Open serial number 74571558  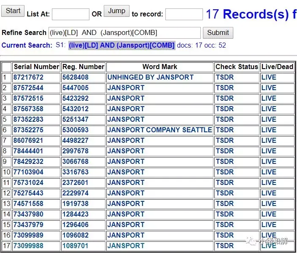point(28,204)
